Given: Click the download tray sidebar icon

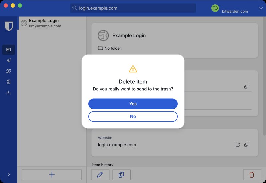Looking at the screenshot, I should coord(9,92).
